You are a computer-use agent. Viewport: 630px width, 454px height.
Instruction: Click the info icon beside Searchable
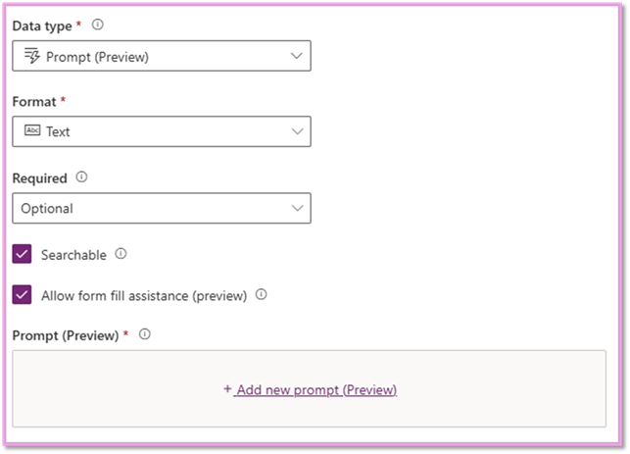[x=121, y=253]
